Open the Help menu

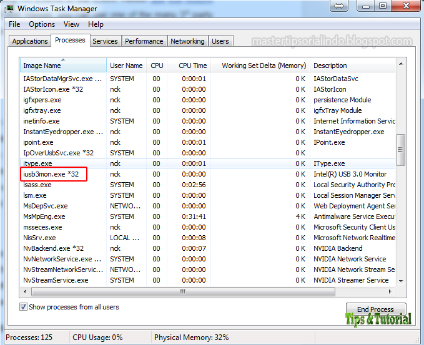click(x=96, y=24)
